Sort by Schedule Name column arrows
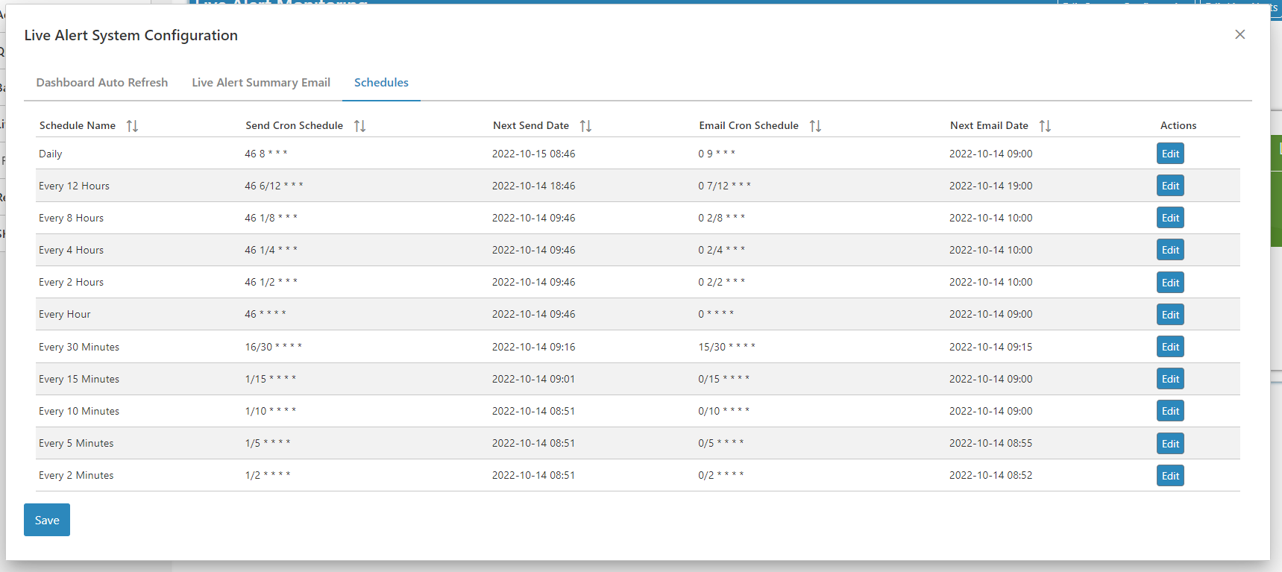Image resolution: width=1282 pixels, height=572 pixels. coord(132,126)
